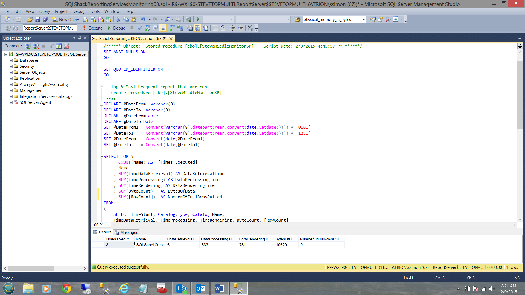Switch to the Messages tab
This screenshot has height=295, width=525.
tap(127, 232)
